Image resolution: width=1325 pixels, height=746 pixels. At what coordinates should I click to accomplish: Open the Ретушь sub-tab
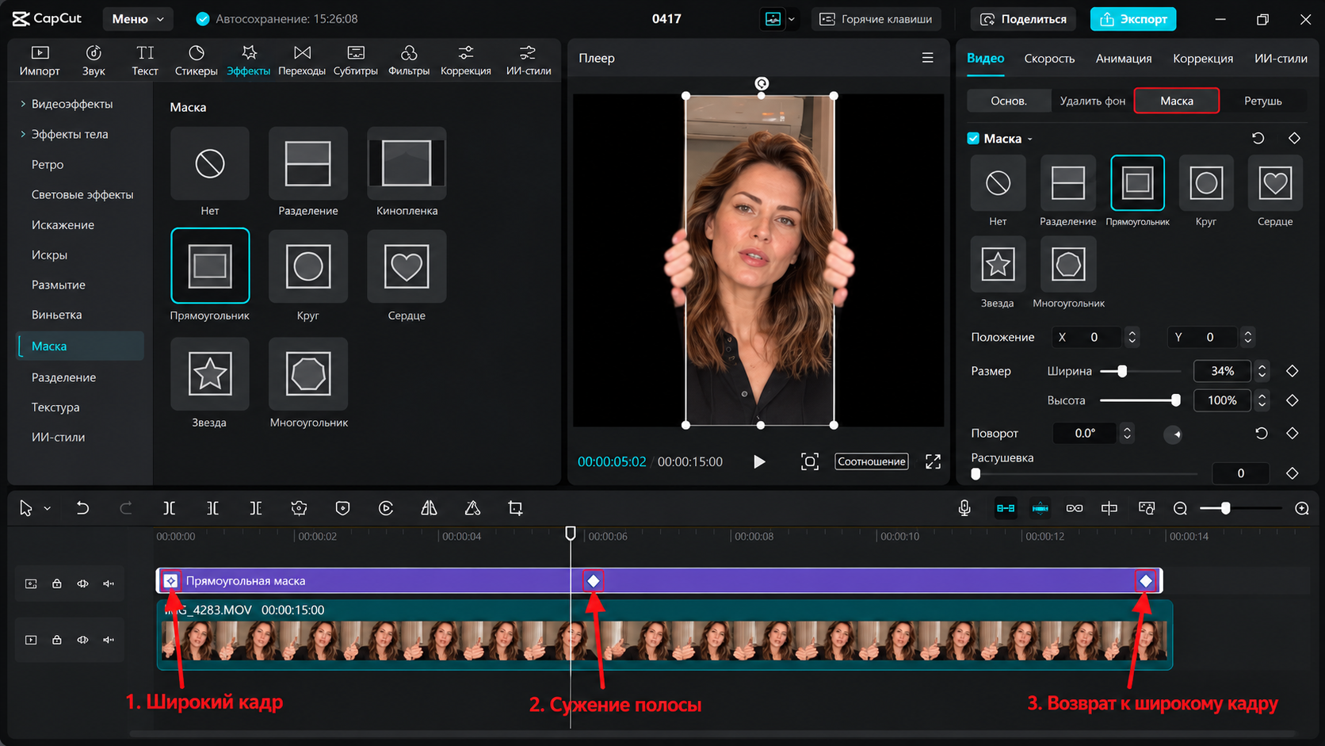[1263, 101]
